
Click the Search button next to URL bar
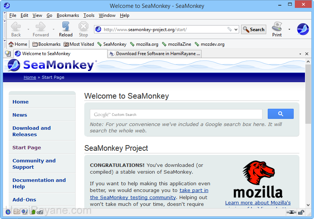point(253,30)
